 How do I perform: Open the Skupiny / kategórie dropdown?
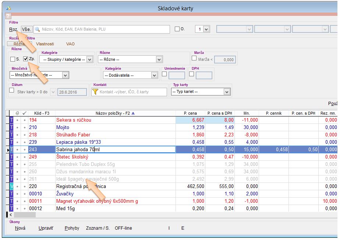coord(90,59)
